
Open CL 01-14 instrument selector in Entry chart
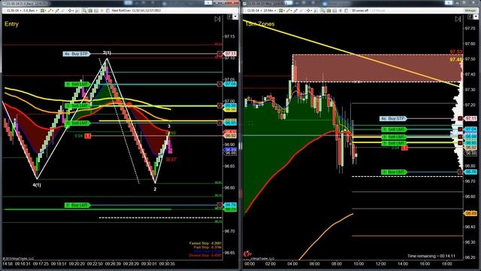pyautogui.click(x=14, y=11)
